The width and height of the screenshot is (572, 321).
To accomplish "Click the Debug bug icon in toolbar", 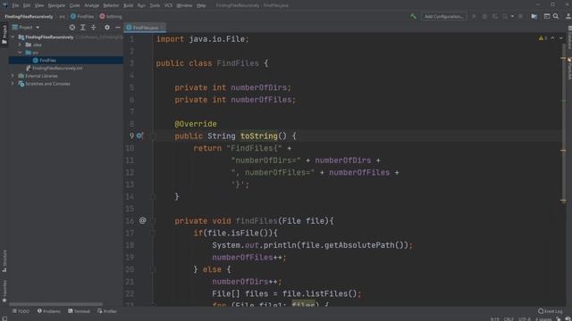I will (x=484, y=16).
